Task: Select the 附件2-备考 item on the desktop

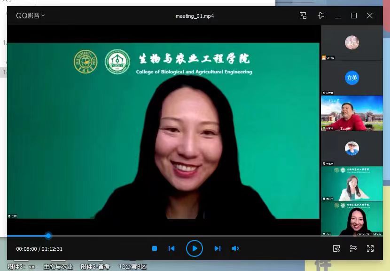Action: (x=95, y=267)
